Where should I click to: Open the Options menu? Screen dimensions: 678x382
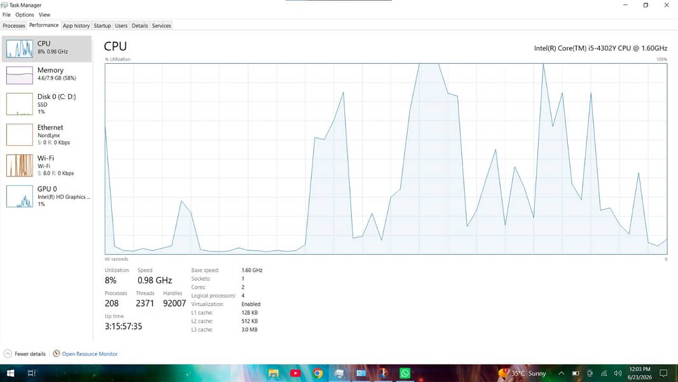click(25, 15)
